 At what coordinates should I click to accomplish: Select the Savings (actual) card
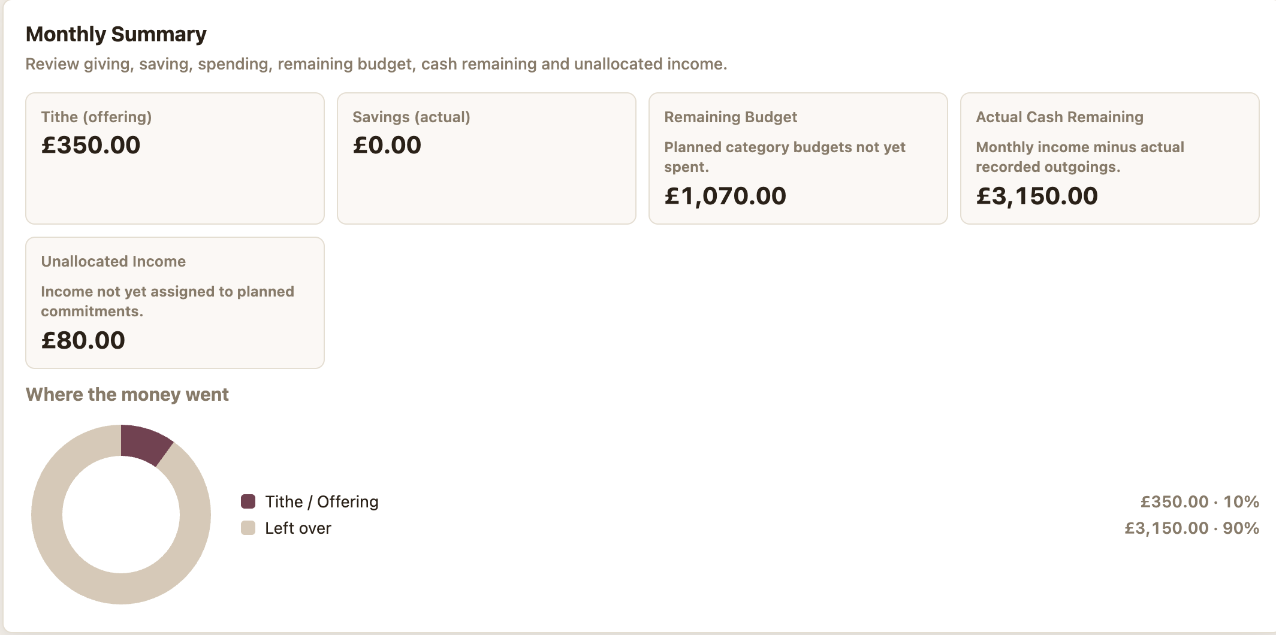point(487,158)
